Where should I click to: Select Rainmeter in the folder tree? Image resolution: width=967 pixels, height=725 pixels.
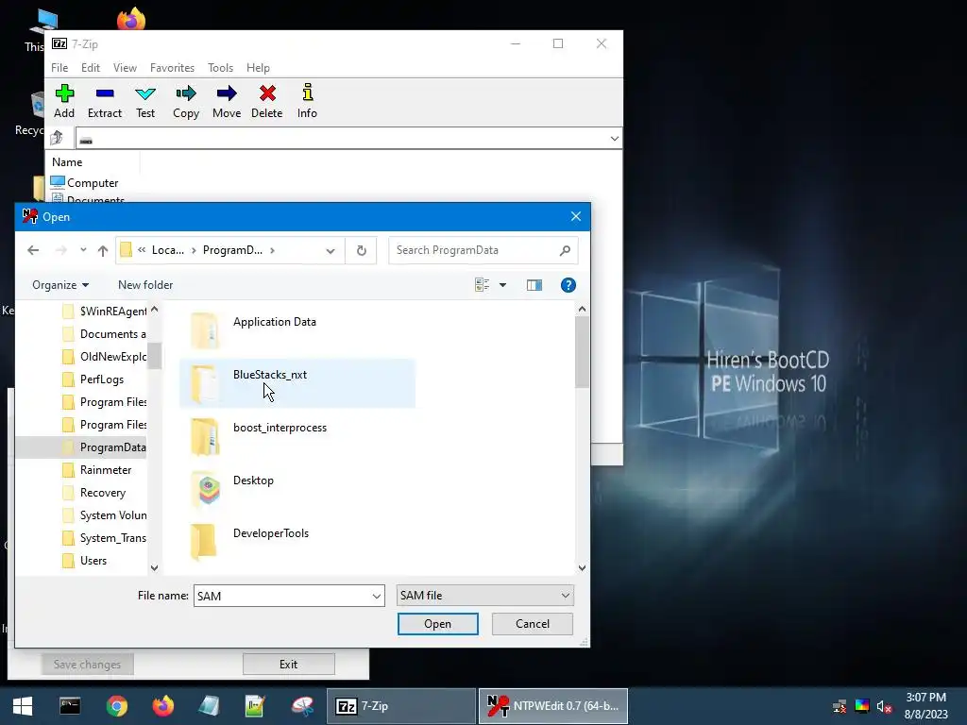click(x=106, y=470)
